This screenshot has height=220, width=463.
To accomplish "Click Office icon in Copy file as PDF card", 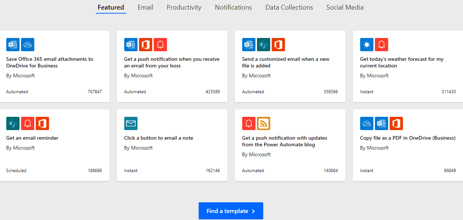I will tap(396, 123).
